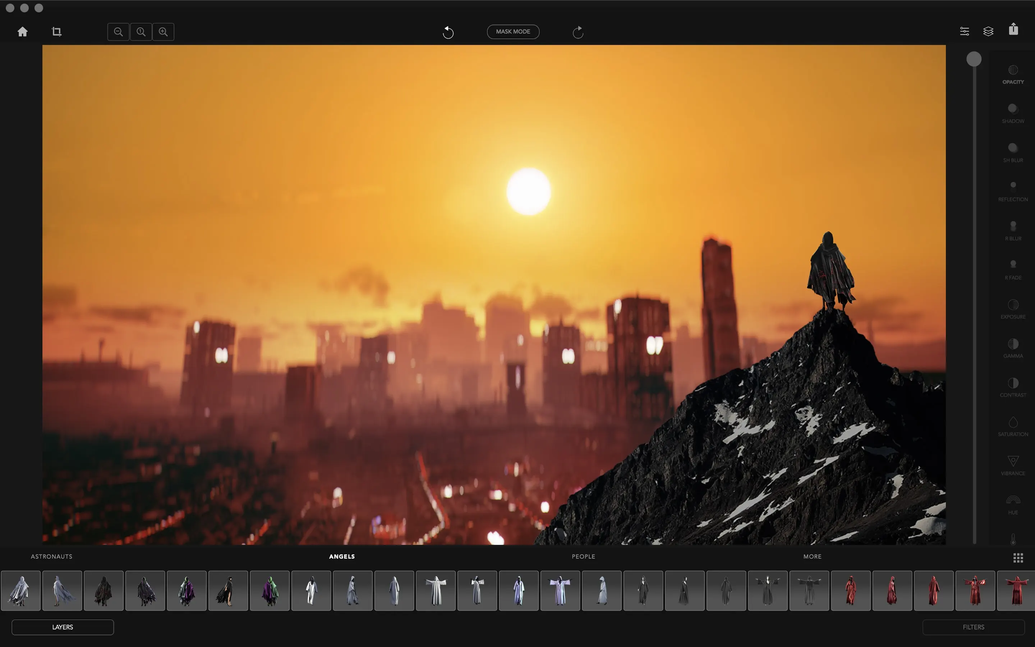The width and height of the screenshot is (1035, 647).
Task: Click the zoom in magnifier icon
Action: tap(164, 32)
